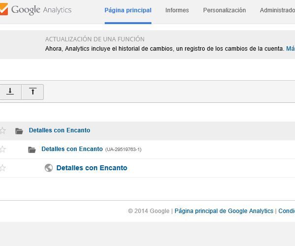Switch to the Página principal tab
Viewport: 295px width, 246px height.
point(128,10)
